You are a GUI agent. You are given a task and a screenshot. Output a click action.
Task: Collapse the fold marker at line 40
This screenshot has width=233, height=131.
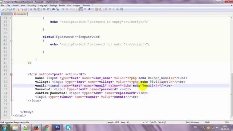[11, 40]
